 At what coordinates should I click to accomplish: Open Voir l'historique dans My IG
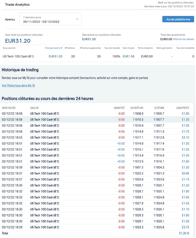click(18, 86)
